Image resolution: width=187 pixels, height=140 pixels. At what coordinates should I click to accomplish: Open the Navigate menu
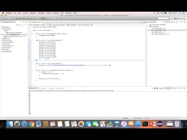coord(41,13)
